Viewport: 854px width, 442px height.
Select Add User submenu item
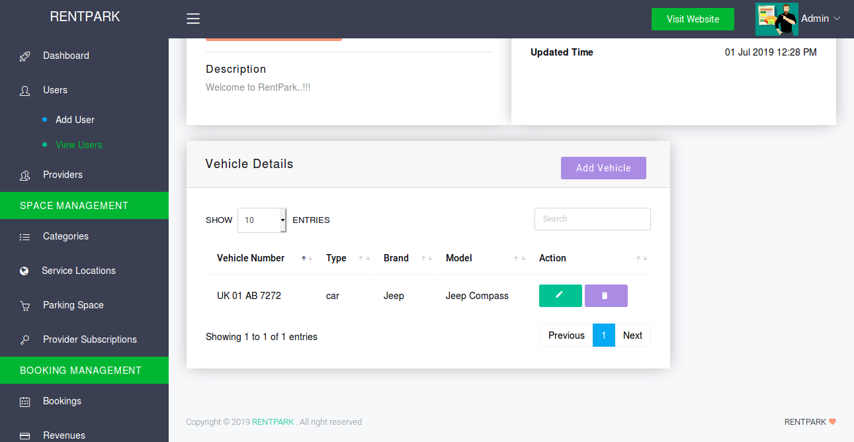click(75, 120)
